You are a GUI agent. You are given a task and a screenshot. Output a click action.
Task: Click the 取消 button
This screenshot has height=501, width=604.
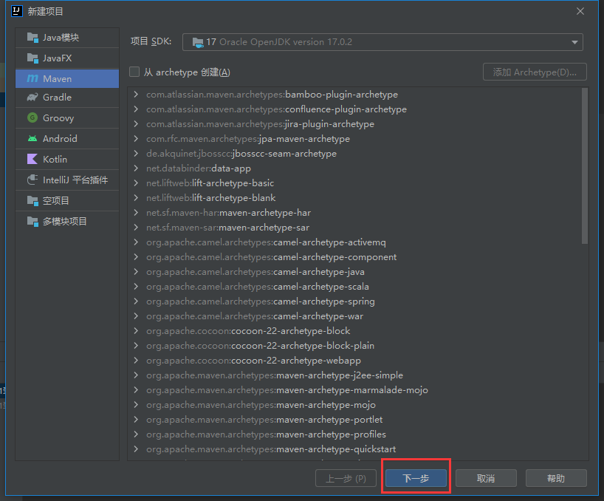pyautogui.click(x=486, y=478)
